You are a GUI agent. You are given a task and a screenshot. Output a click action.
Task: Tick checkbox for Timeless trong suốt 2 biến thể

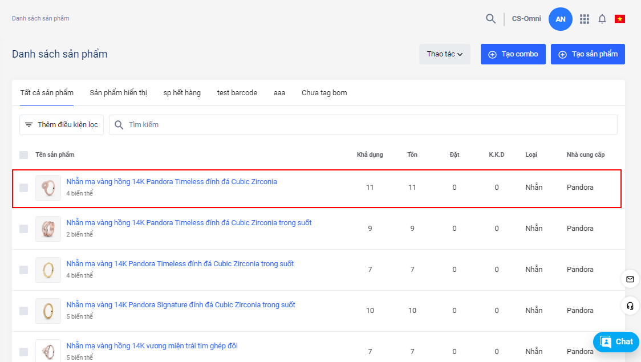[24, 229]
